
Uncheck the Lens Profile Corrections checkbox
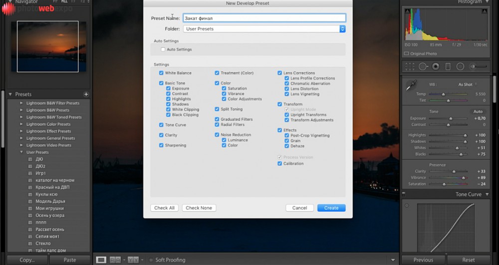(286, 78)
